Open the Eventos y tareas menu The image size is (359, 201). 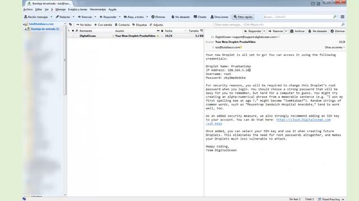coord(77,9)
